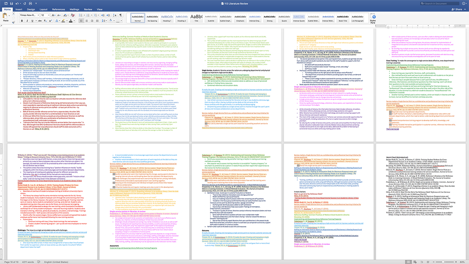The image size is (469, 264).
Task: Clear all formatting with the eraser icon
Action: tap(73, 15)
